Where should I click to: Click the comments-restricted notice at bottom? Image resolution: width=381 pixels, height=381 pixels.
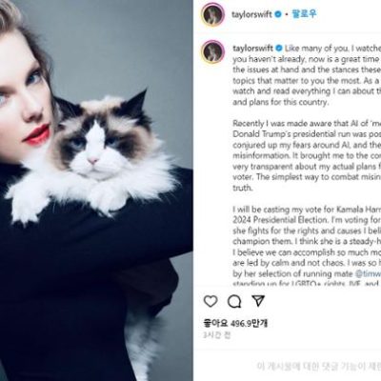(x=319, y=367)
